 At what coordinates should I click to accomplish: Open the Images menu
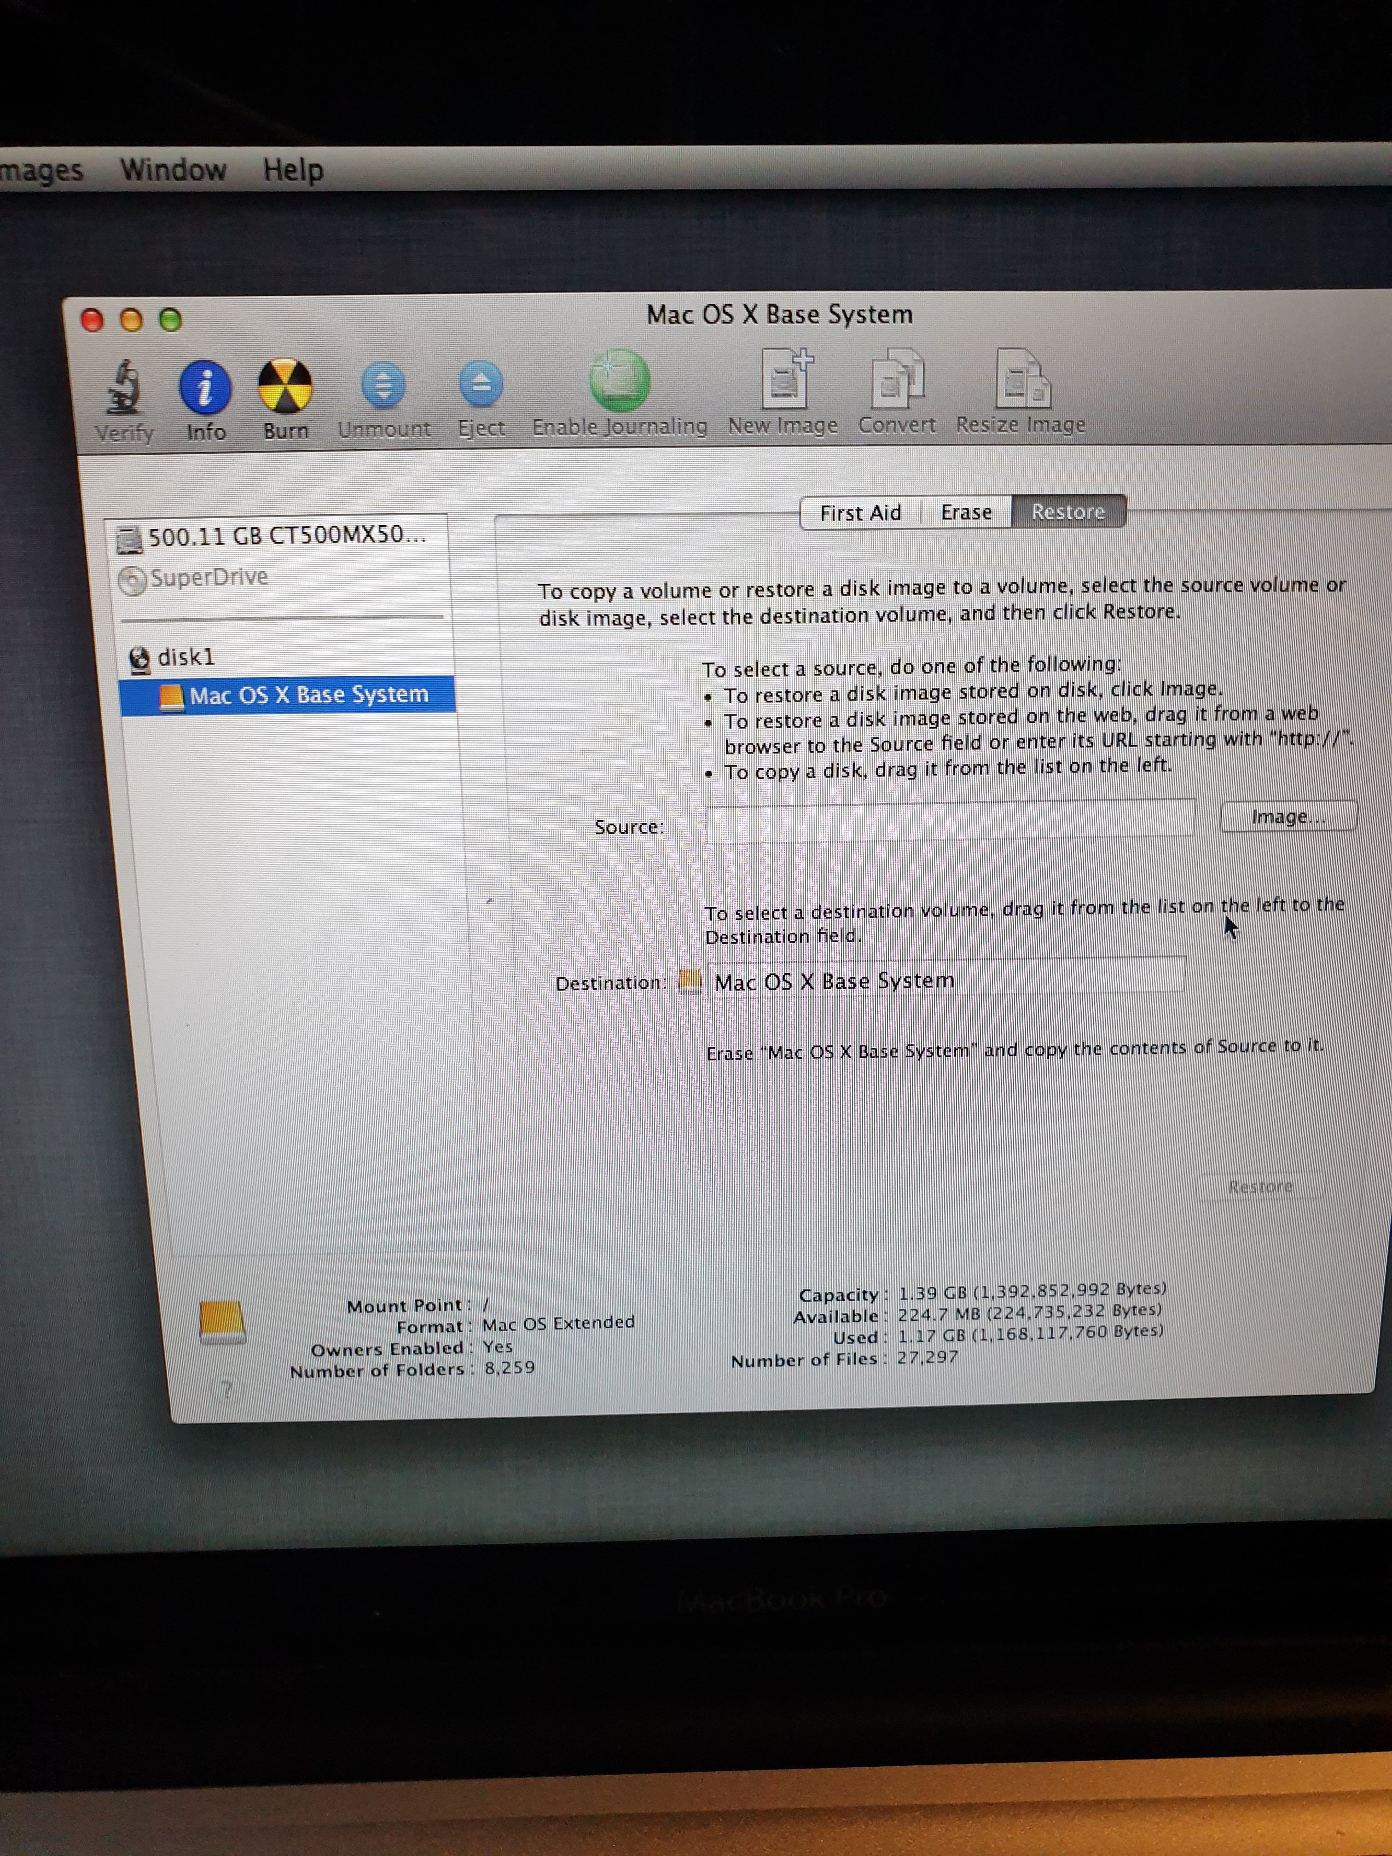coord(41,171)
